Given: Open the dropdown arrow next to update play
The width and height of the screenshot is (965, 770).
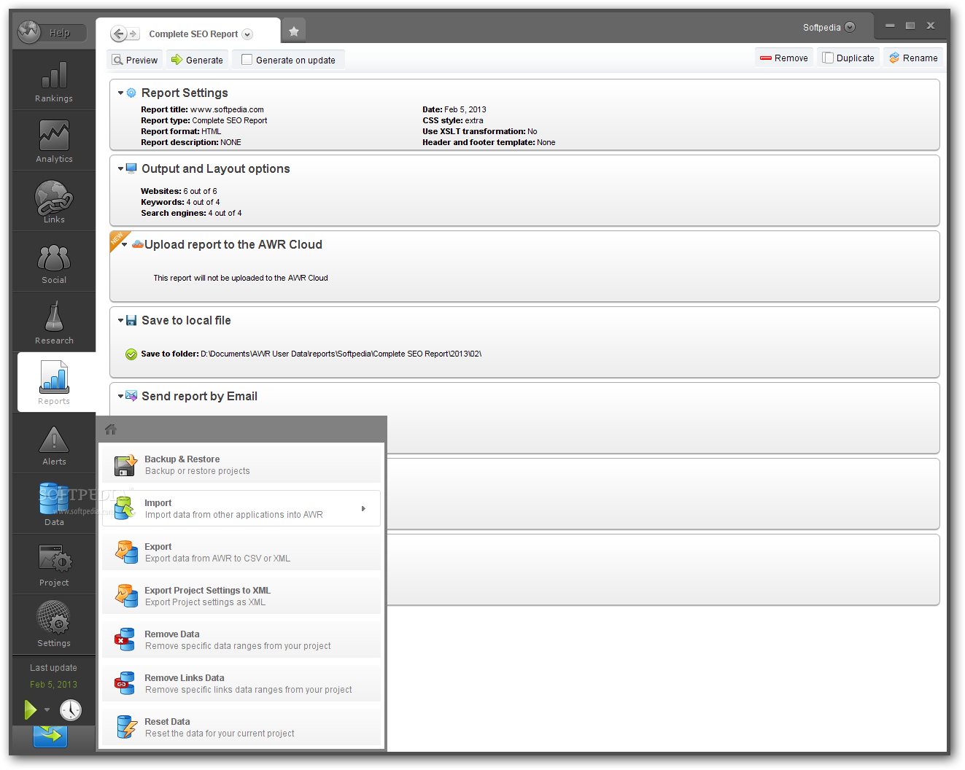Looking at the screenshot, I should tap(47, 710).
